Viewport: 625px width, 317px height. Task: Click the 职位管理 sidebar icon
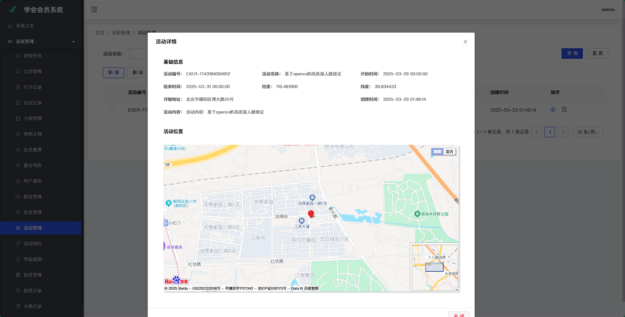[18, 197]
